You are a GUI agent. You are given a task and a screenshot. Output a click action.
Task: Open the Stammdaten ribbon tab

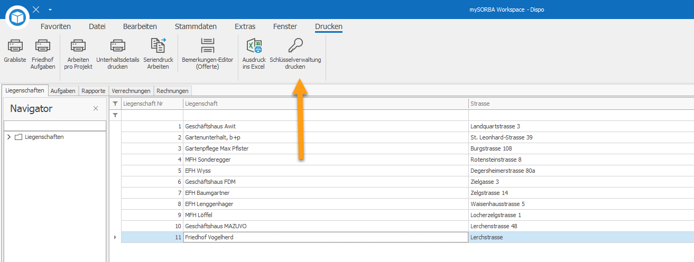(196, 26)
